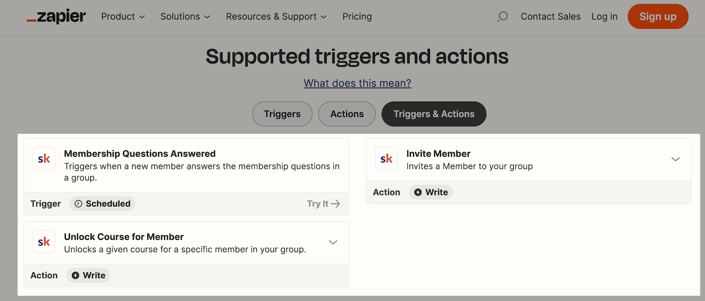Open Resources & Support dropdown menu
Viewport: 705px width, 301px height.
pos(276,17)
